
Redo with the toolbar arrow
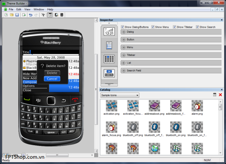(x=36, y=15)
